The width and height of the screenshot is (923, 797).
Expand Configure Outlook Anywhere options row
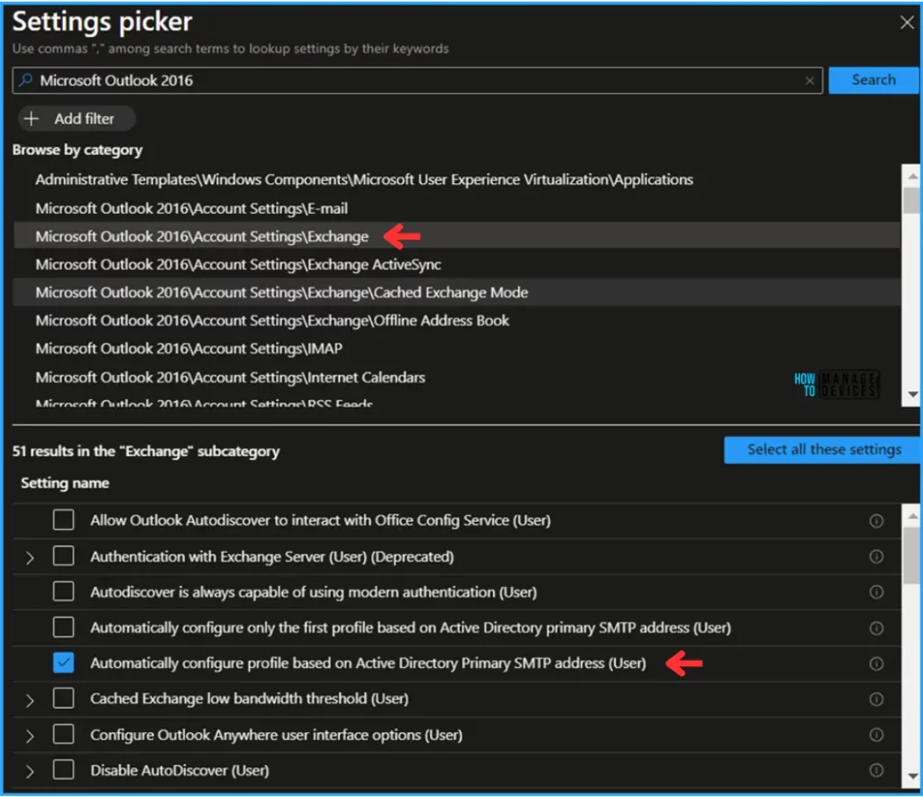pos(30,736)
